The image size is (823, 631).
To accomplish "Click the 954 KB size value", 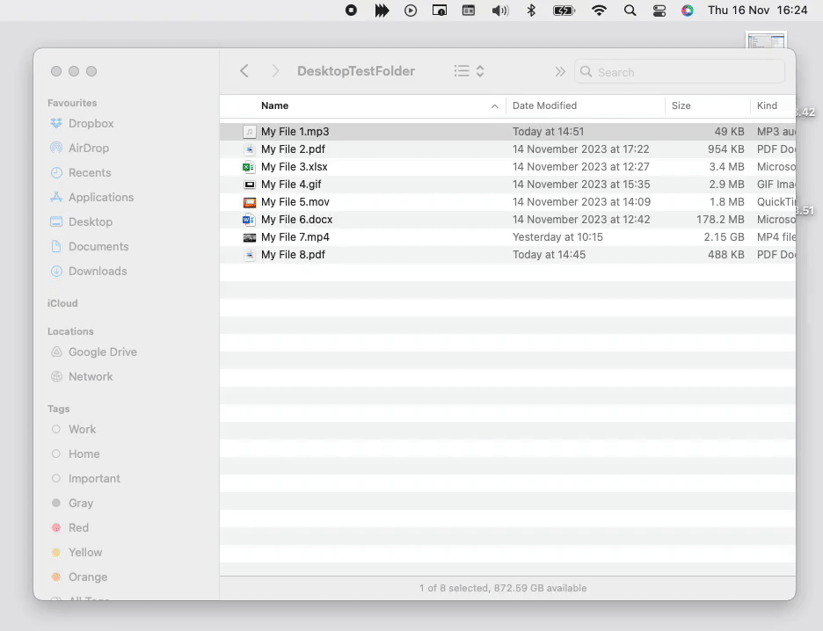I will click(x=726, y=149).
